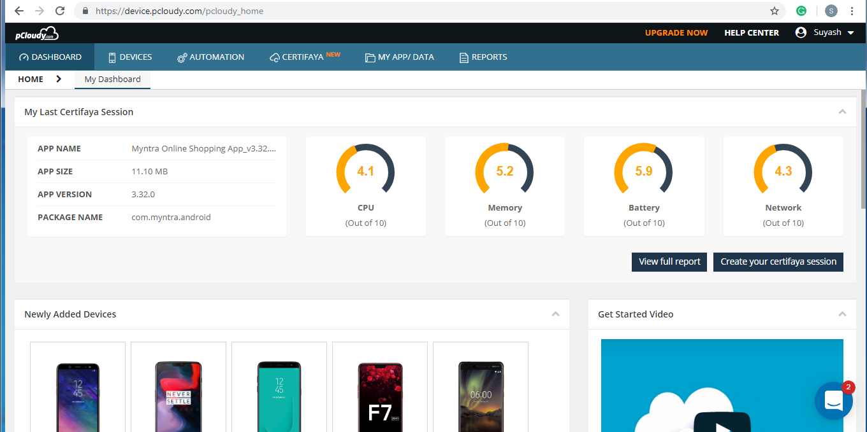Collapse the Newly Added Devices panel

555,314
